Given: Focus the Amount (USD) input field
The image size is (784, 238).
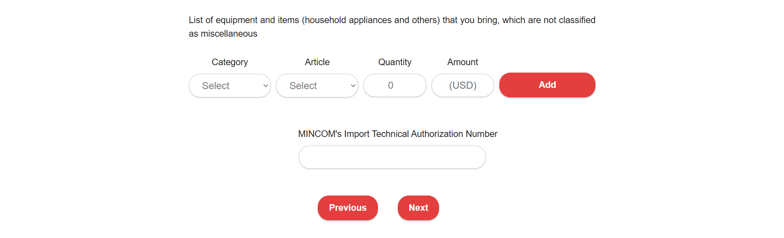Looking at the screenshot, I should [463, 85].
